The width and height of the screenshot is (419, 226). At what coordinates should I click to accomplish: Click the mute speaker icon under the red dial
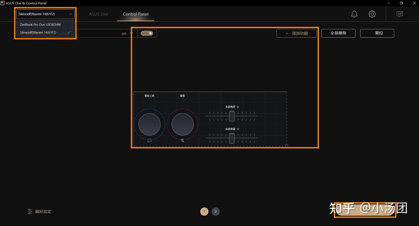point(182,140)
